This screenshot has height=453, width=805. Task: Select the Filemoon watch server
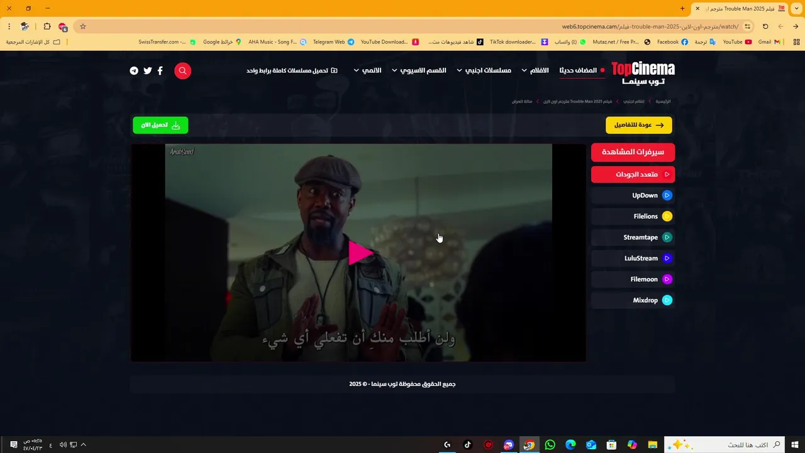[x=633, y=279]
